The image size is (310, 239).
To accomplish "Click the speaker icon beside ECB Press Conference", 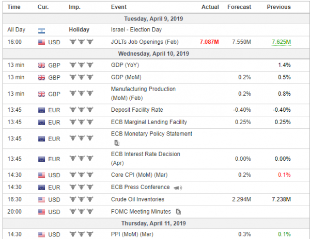I will 178,188.
